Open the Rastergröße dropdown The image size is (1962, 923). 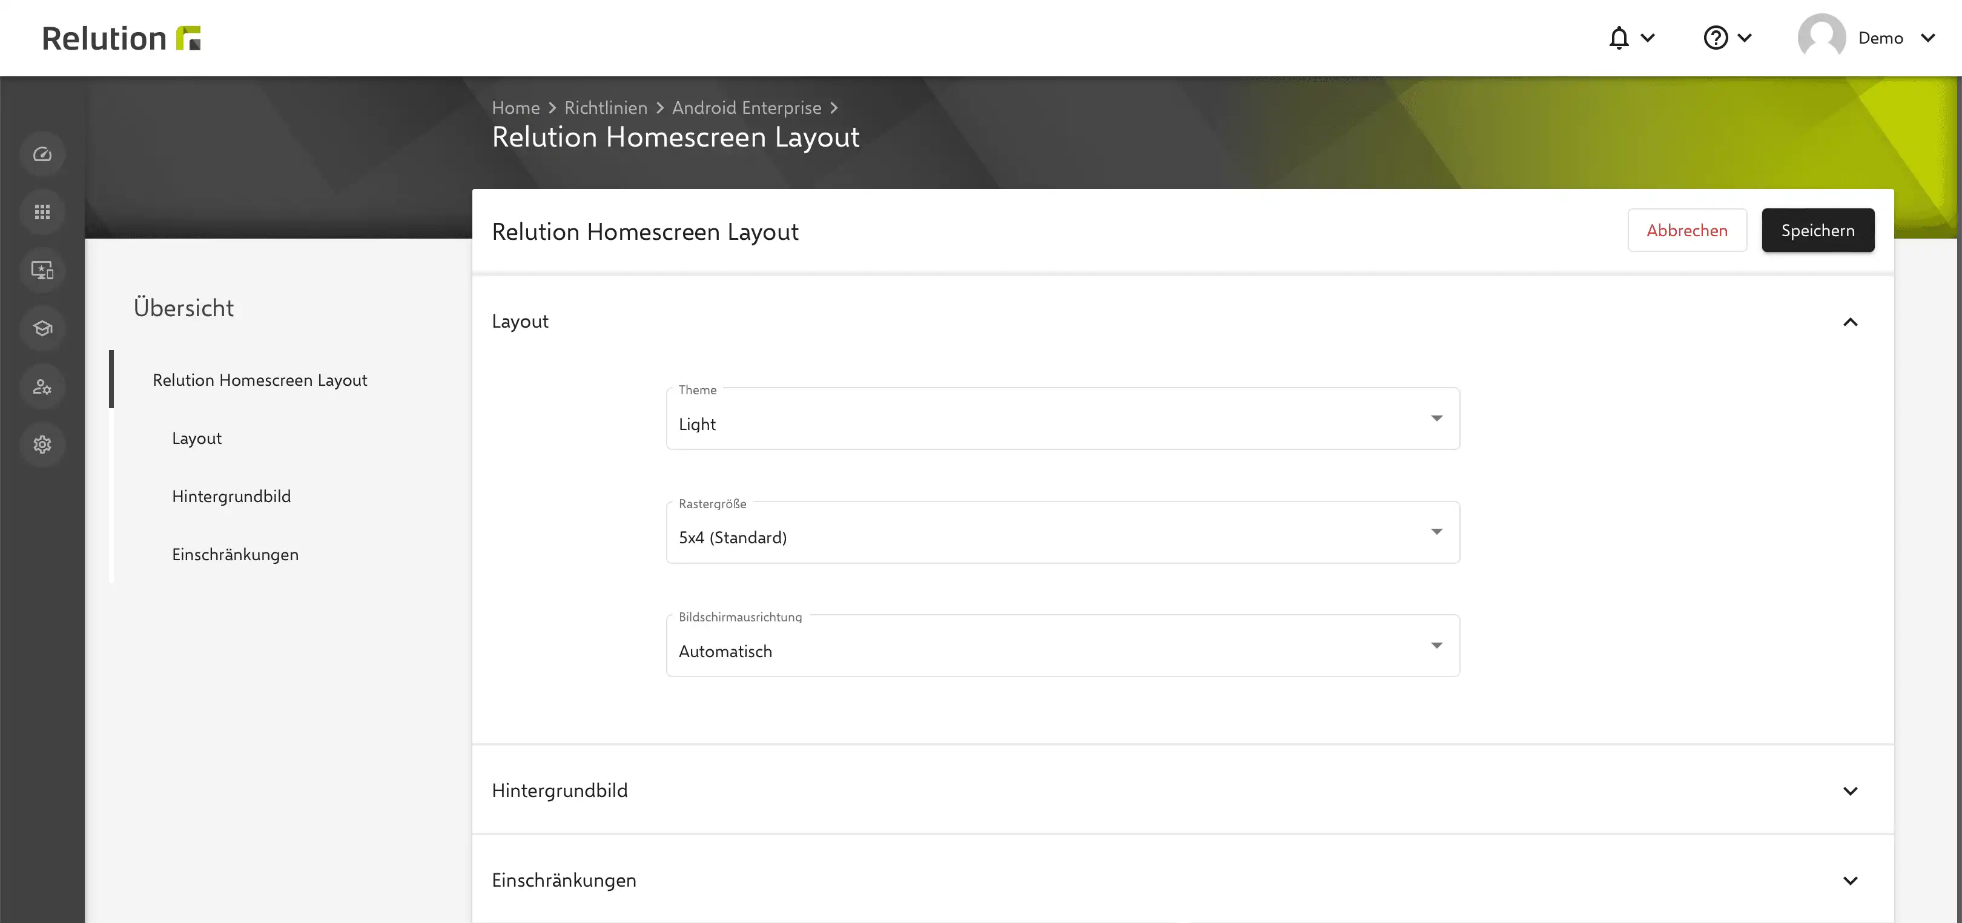(x=1063, y=532)
